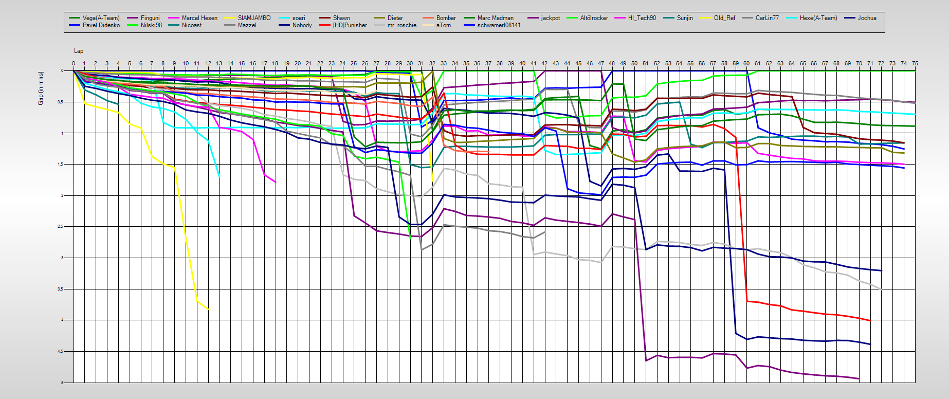Select schwamerl08141 in the legend
Image resolution: width=949 pixels, height=399 pixels.
(499, 25)
